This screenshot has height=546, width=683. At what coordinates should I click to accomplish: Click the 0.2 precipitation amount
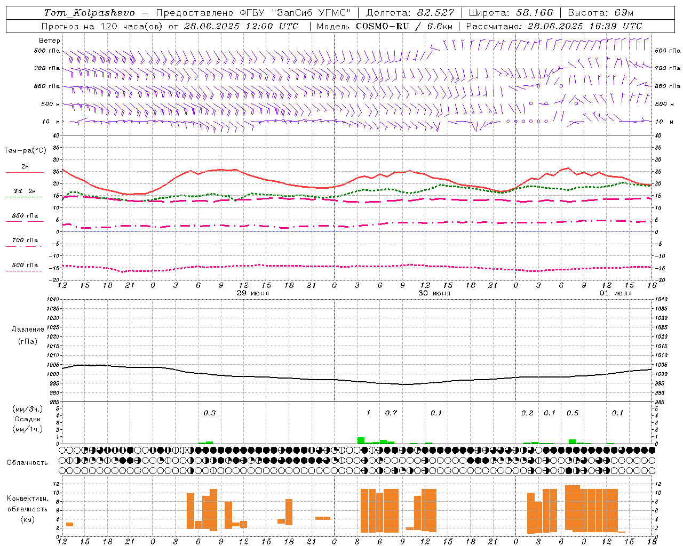(527, 413)
